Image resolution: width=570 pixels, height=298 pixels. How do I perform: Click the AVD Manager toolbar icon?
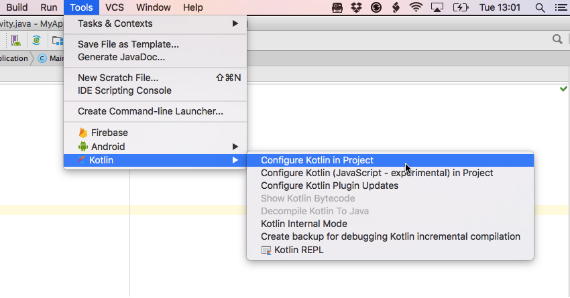click(15, 40)
